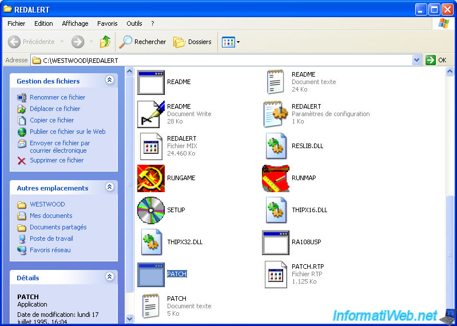Select the PATCH text document icon
The width and height of the screenshot is (457, 326).
(x=150, y=306)
